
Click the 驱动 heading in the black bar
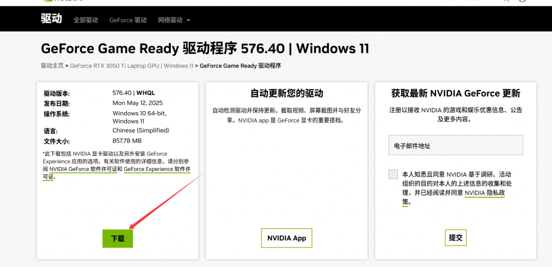[52, 19]
